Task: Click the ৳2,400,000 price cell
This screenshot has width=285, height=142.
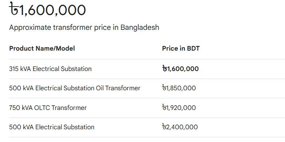Action: coord(180,127)
